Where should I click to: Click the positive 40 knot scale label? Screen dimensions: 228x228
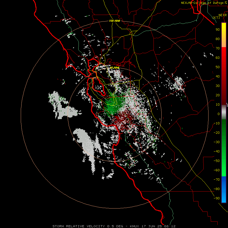(x=218, y=77)
